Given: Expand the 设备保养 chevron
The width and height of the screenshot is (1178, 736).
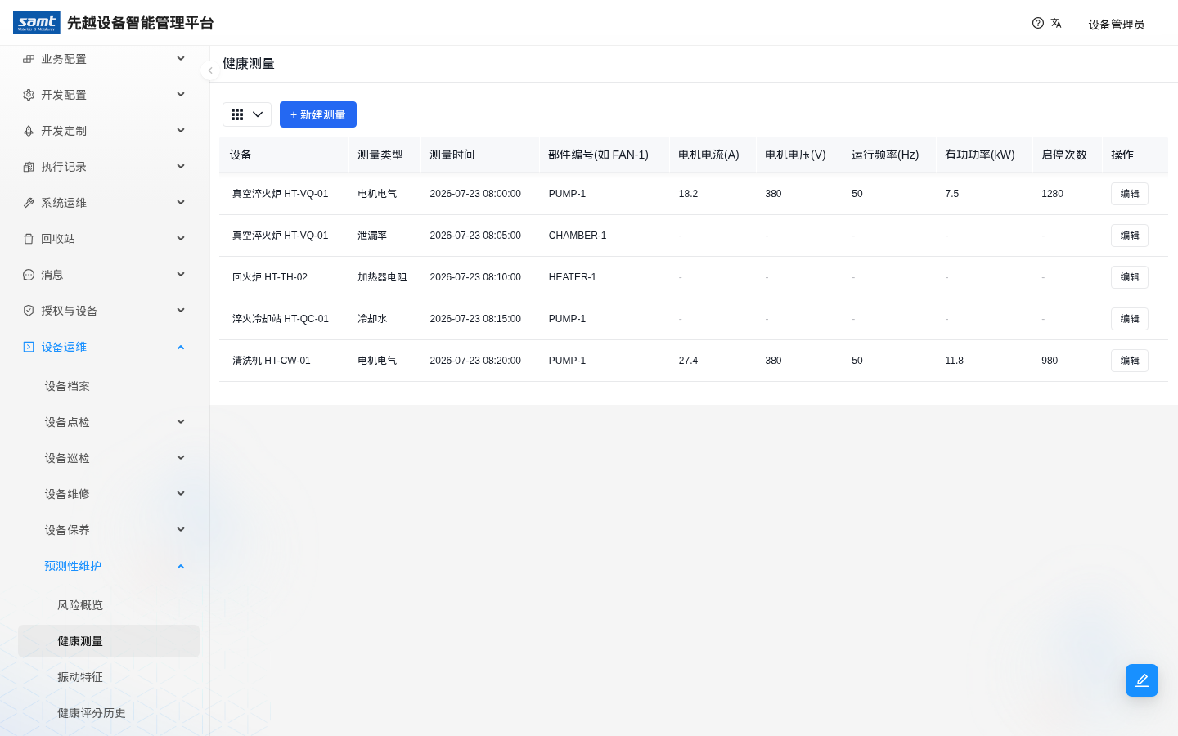Looking at the screenshot, I should point(181,530).
